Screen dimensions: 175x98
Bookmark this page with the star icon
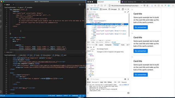point(147,5)
